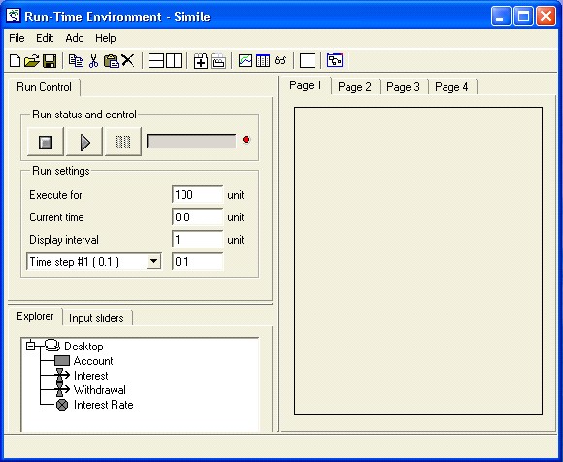Click the Paste clipboard icon

112,61
